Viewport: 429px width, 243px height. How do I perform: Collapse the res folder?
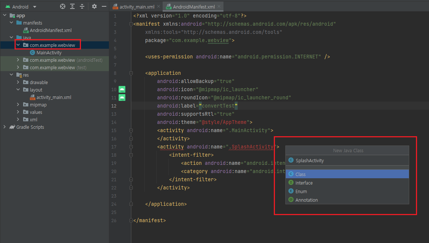pyautogui.click(x=12, y=74)
